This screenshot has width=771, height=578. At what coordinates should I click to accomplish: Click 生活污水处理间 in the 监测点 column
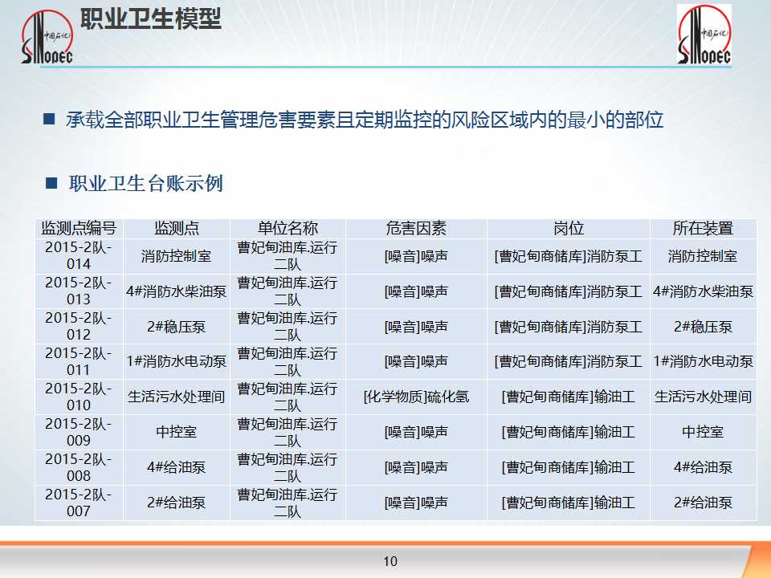pos(177,397)
